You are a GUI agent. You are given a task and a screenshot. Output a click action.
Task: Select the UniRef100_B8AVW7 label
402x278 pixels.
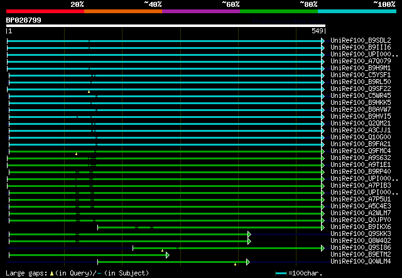[361, 110]
